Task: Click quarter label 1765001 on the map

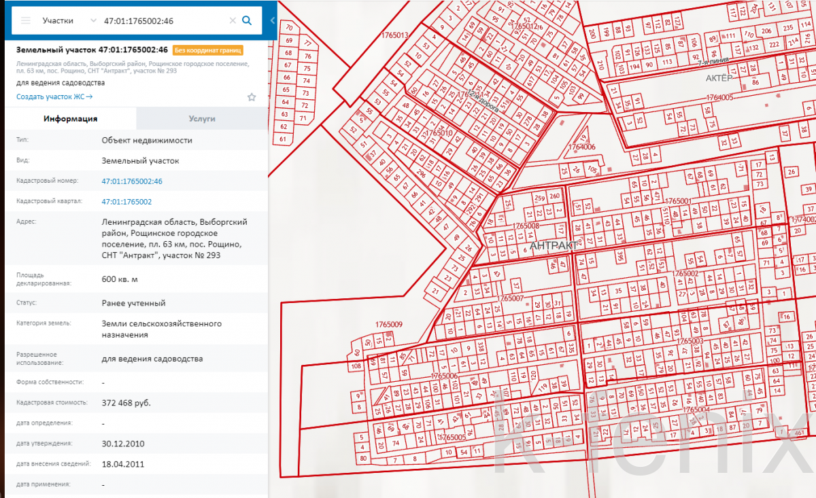Action: (678, 201)
